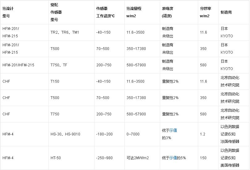Click the 传感器工作温度 column header
Viewport: 250px width, 170px height.
pyautogui.click(x=106, y=12)
